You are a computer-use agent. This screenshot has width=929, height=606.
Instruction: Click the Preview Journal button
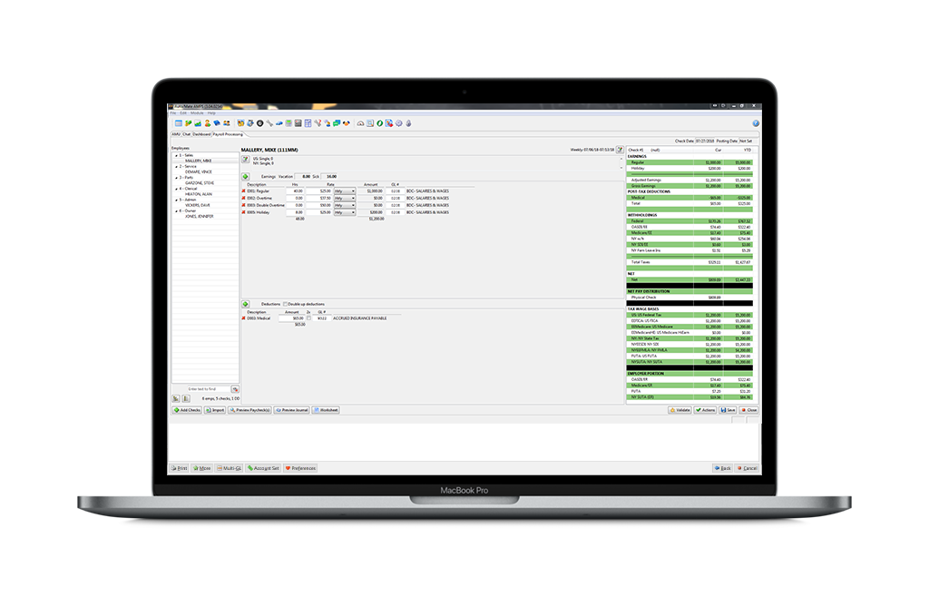(x=292, y=410)
